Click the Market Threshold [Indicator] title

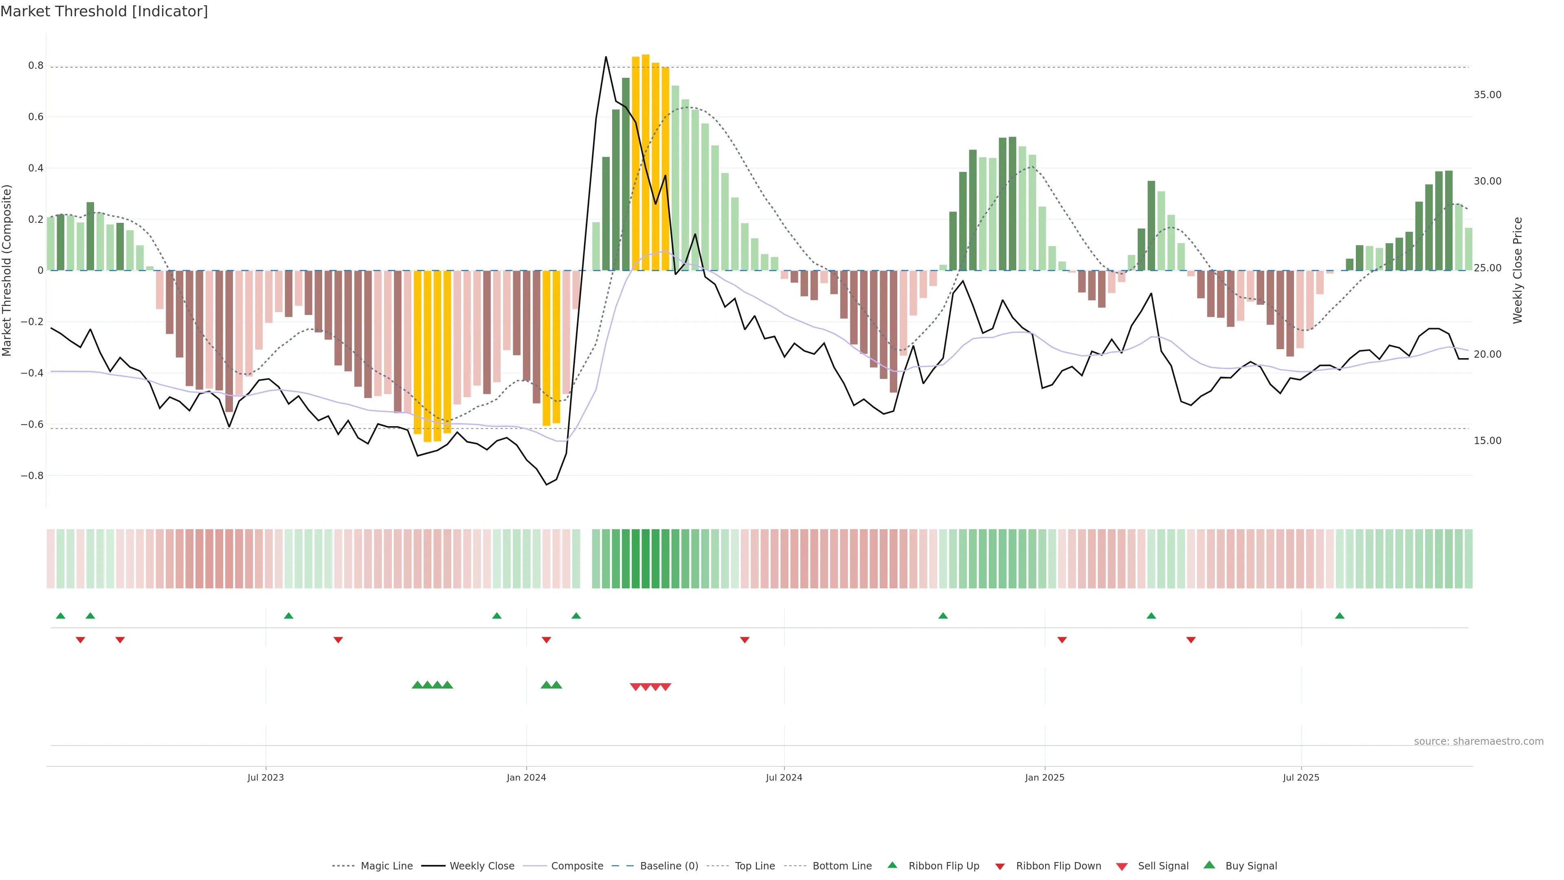tap(104, 11)
